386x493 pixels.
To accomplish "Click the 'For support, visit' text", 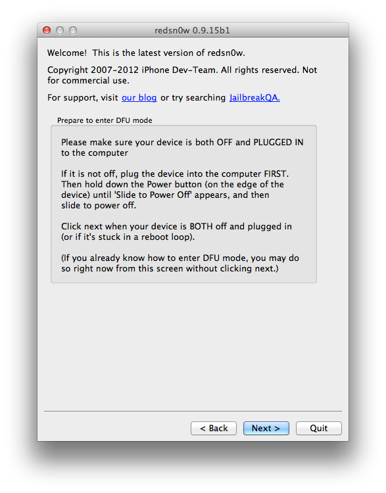I will [82, 98].
